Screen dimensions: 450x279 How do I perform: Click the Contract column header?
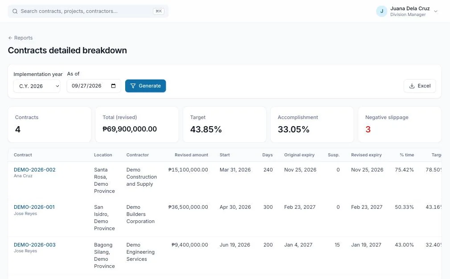[23, 155]
